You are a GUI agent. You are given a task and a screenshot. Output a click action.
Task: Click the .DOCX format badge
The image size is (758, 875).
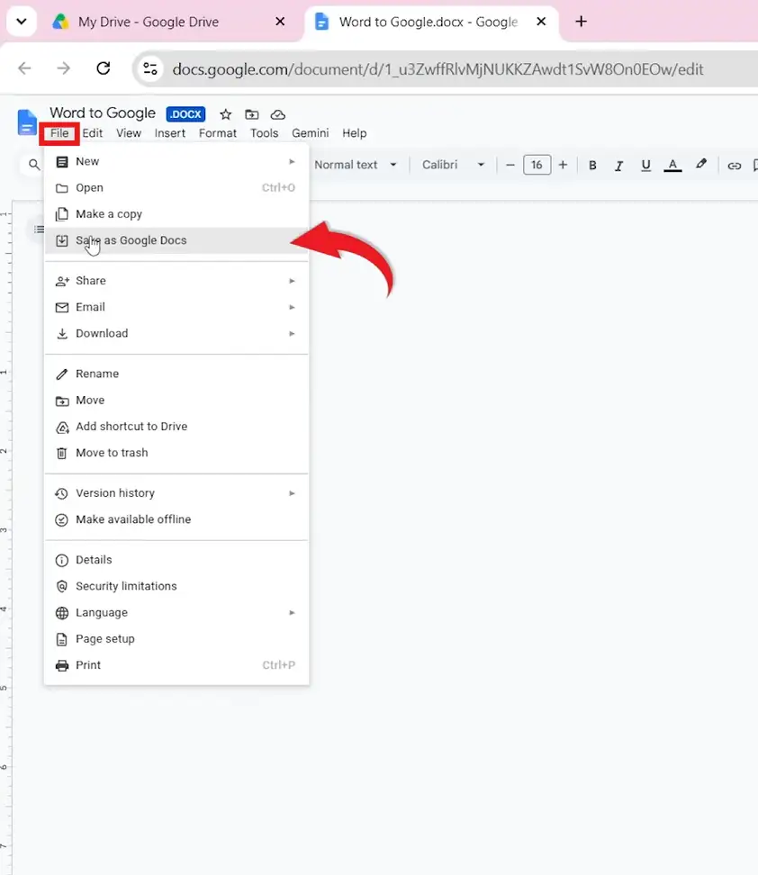coord(185,114)
